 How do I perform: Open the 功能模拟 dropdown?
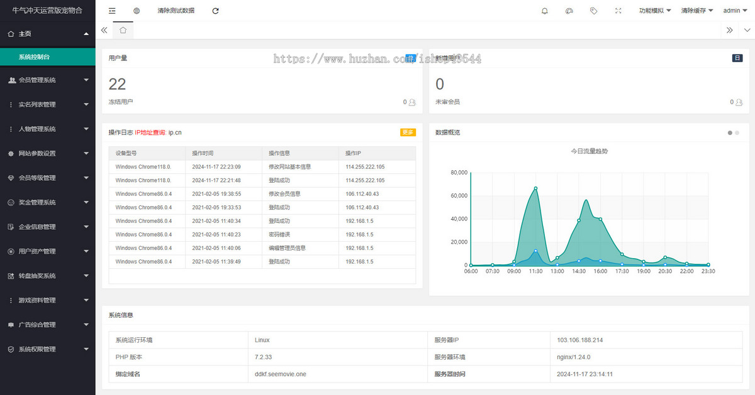655,11
